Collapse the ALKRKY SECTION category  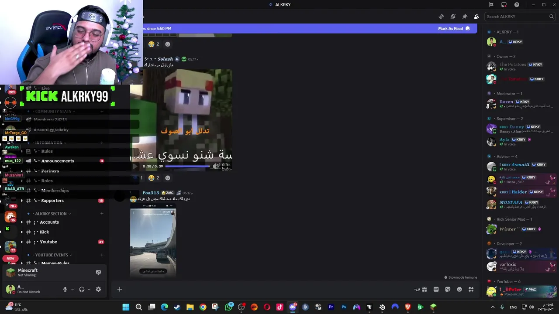(52, 214)
